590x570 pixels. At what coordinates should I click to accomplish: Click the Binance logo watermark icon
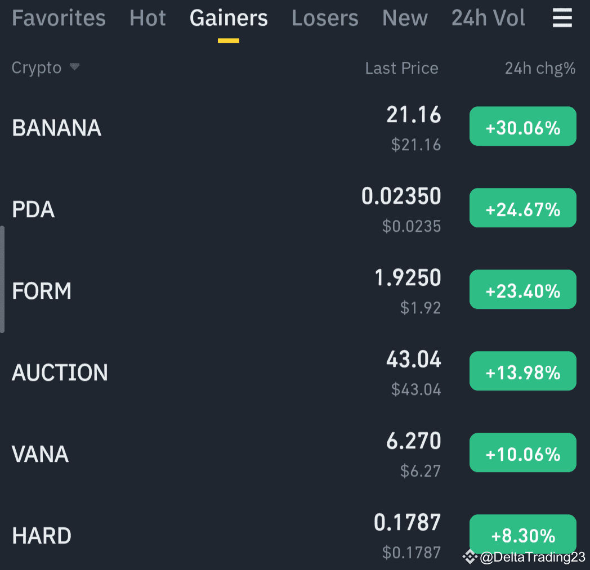point(470,556)
